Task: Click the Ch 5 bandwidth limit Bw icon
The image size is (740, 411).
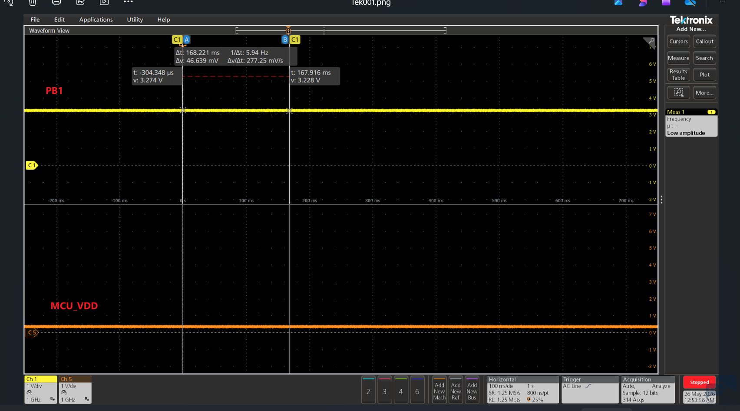Action: 87,399
